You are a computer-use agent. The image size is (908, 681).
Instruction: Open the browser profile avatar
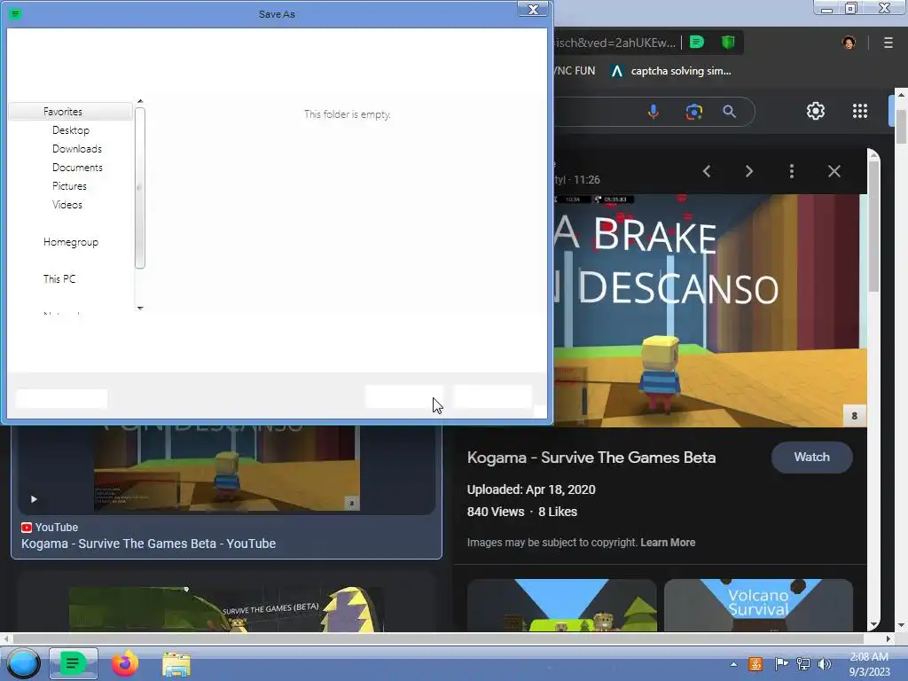(849, 43)
